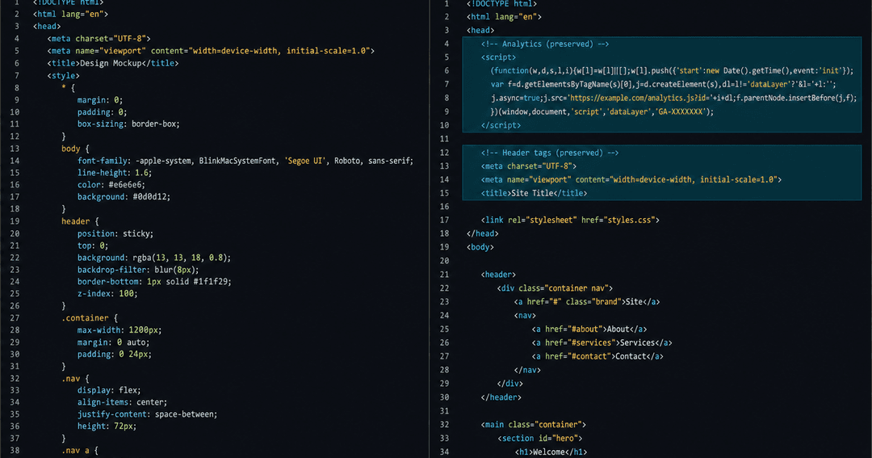This screenshot has height=458, width=872.
Task: Click the meta charset line in right pane
Action: (x=529, y=166)
